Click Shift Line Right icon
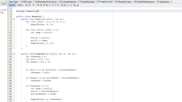 pos(65,5)
